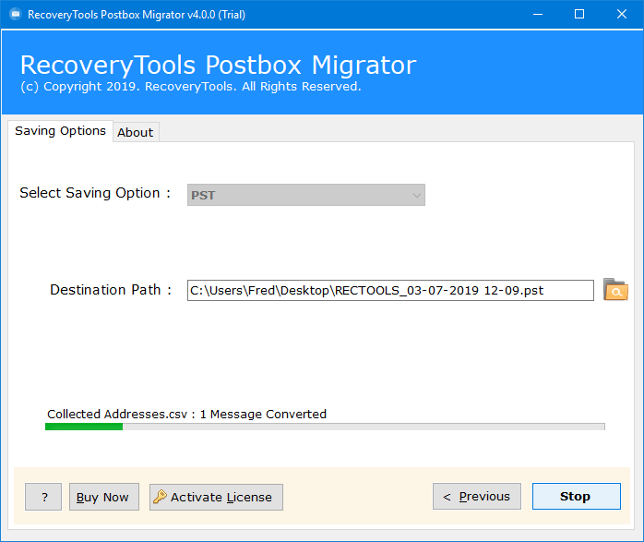Minimize the Postbox Migrator window

[538, 15]
